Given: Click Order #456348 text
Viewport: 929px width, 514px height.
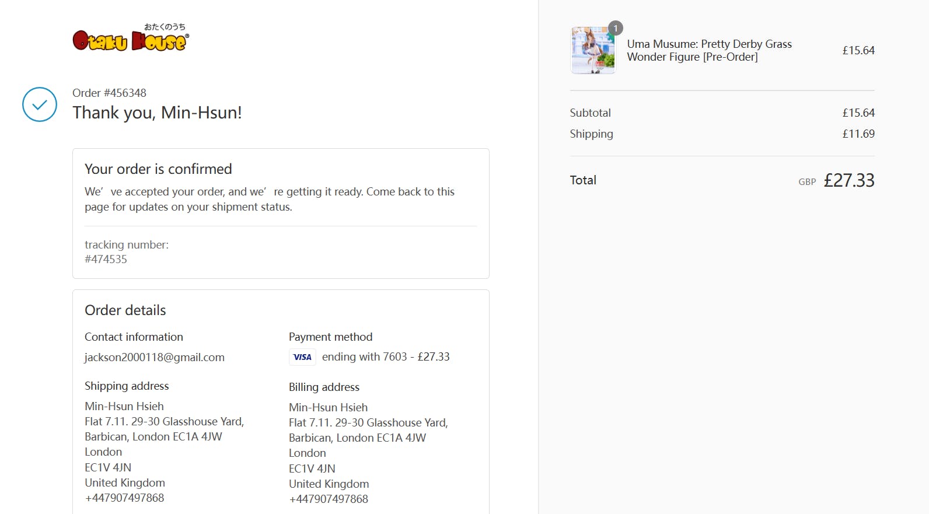Looking at the screenshot, I should [x=109, y=93].
